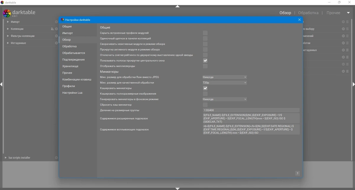This screenshot has height=190, width=355.
Task: Toggle 'Отключить снятие рейтинга' checkbox
Action: (x=205, y=55)
